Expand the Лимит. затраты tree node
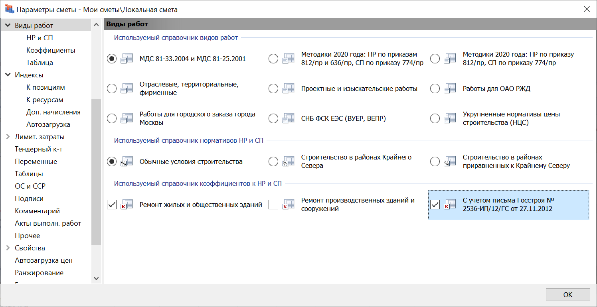The width and height of the screenshot is (597, 307). click(x=8, y=137)
